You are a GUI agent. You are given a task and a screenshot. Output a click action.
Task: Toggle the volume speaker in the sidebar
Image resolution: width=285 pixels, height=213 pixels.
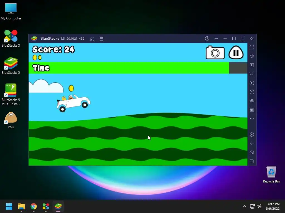click(x=252, y=56)
